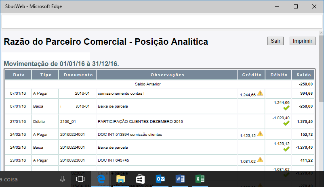Open Excel from the taskbar
This screenshot has height=187, width=324.
(199, 179)
